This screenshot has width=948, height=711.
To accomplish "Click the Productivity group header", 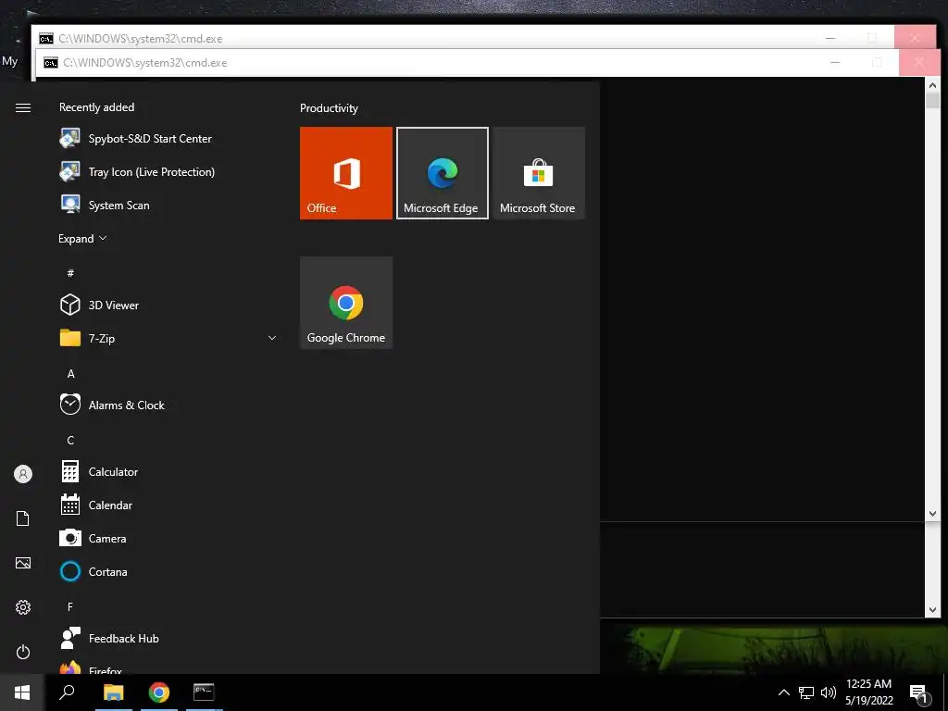I will [x=329, y=108].
